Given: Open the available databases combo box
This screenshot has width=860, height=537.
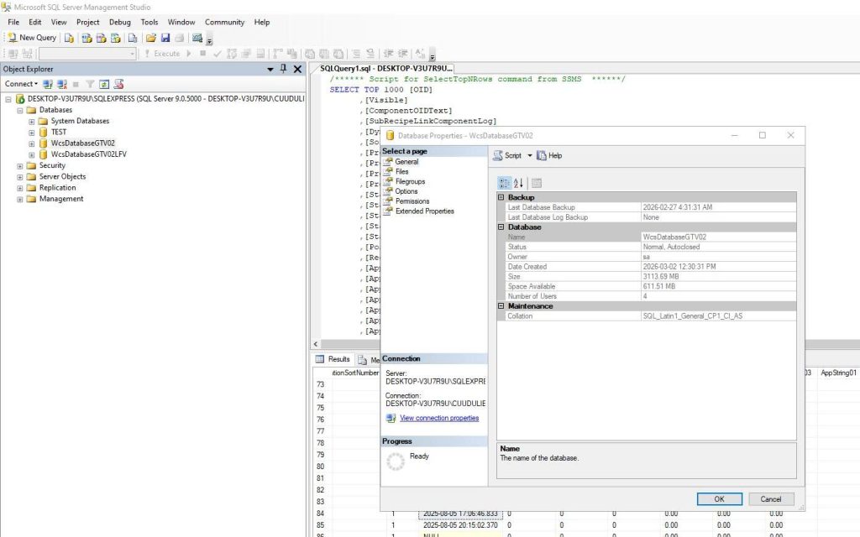Looking at the screenshot, I should point(87,53).
